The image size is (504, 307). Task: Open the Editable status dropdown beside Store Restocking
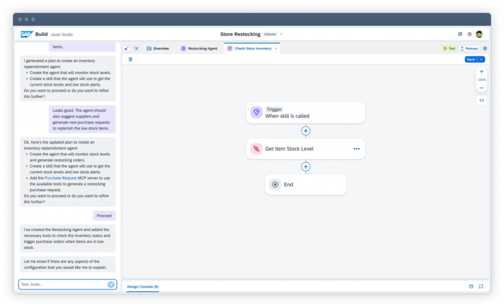pos(281,34)
